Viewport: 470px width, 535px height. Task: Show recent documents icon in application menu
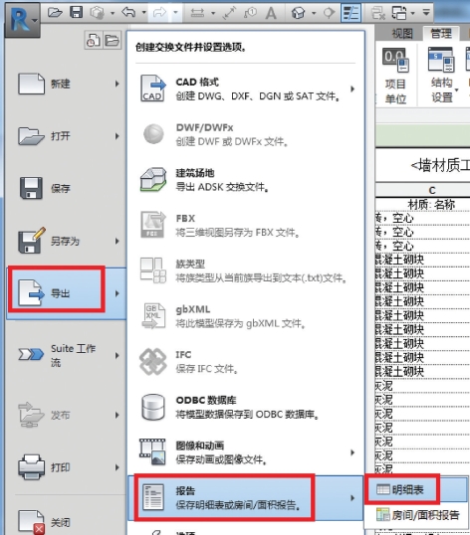click(93, 41)
